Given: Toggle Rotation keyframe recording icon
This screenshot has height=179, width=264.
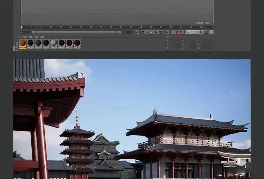Looking at the screenshot, I should (196, 32).
